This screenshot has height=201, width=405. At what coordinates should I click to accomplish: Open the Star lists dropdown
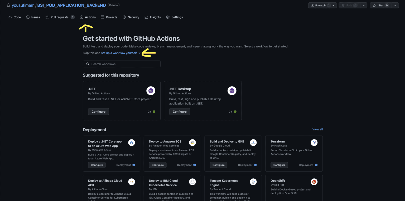click(x=395, y=5)
